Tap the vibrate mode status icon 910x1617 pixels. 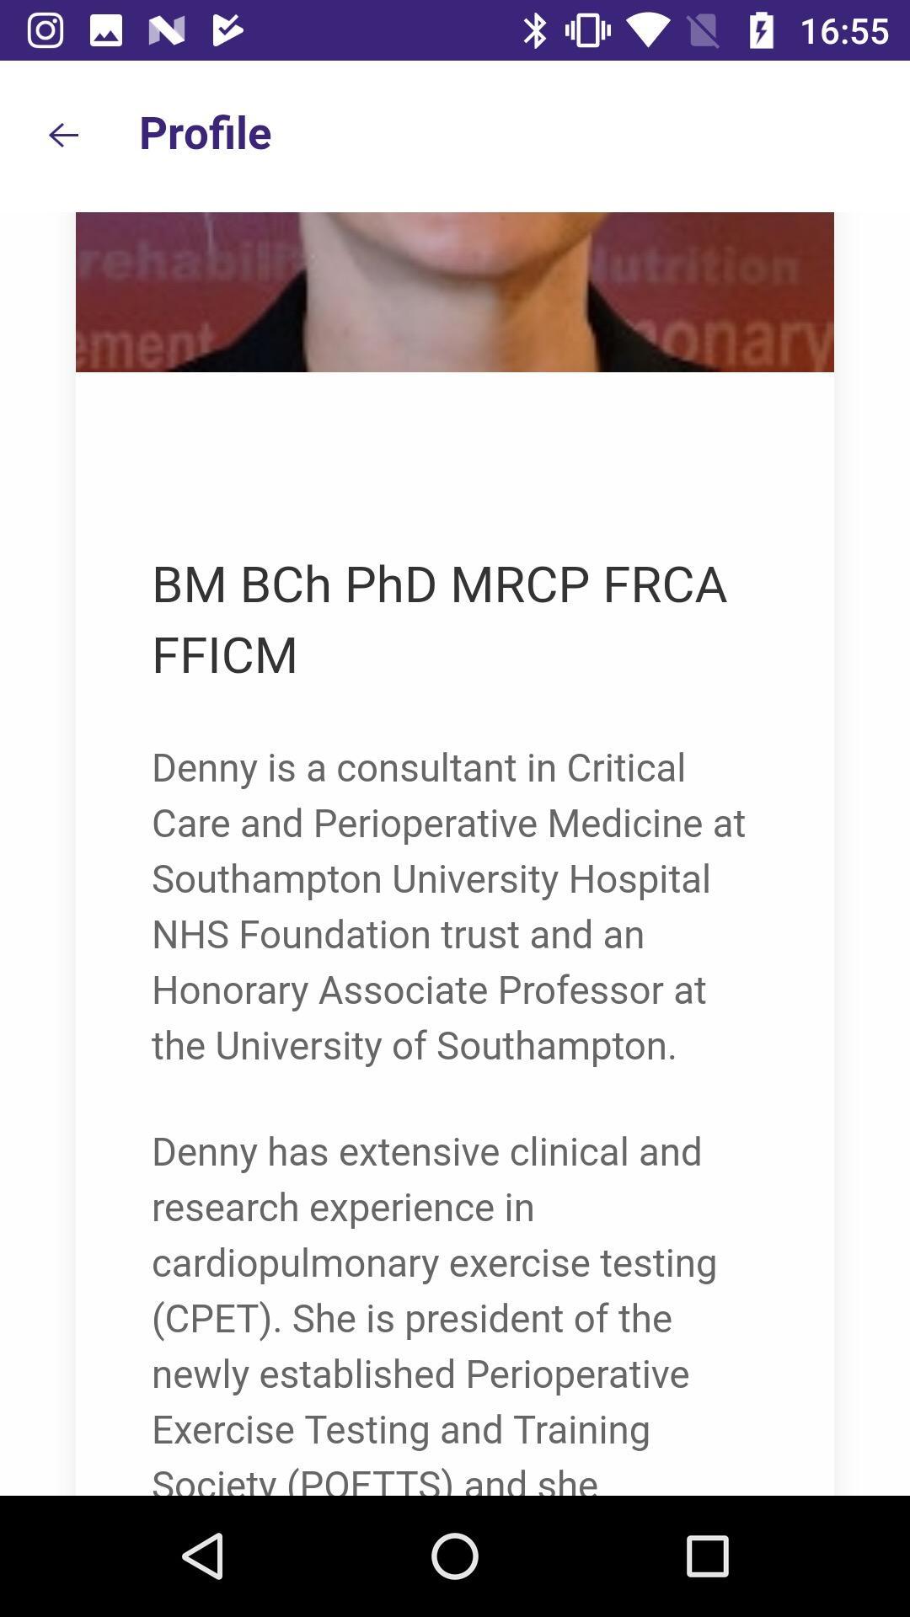[587, 30]
